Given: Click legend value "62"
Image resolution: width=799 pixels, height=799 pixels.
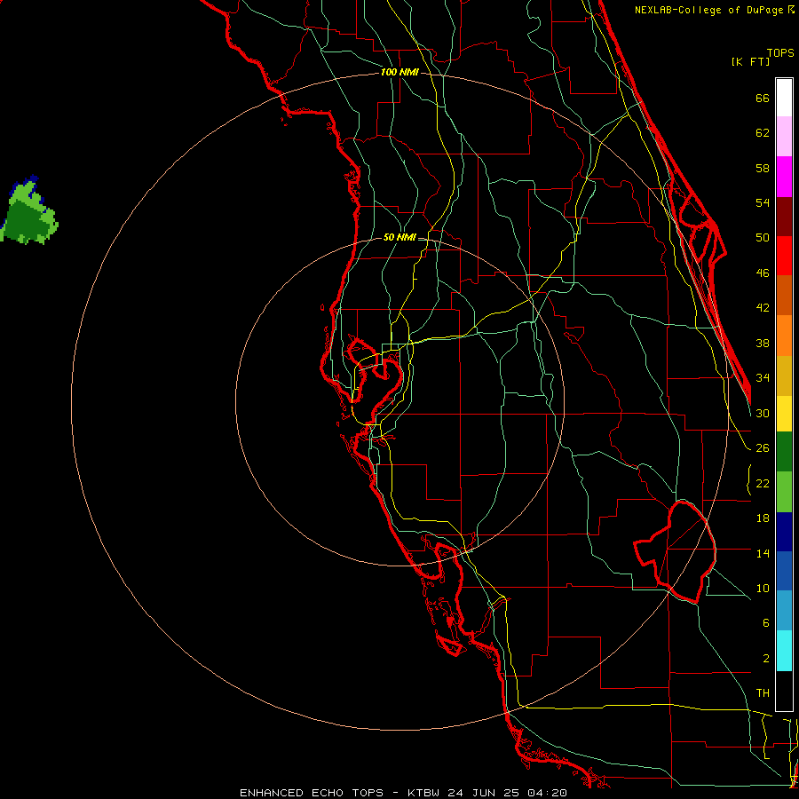Looking at the screenshot, I should [763, 133].
